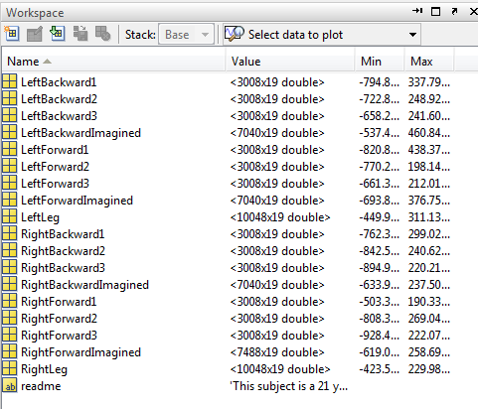Screen dimensions: 478x409
Task: Maximize the Workspace panel
Action: click(x=436, y=12)
